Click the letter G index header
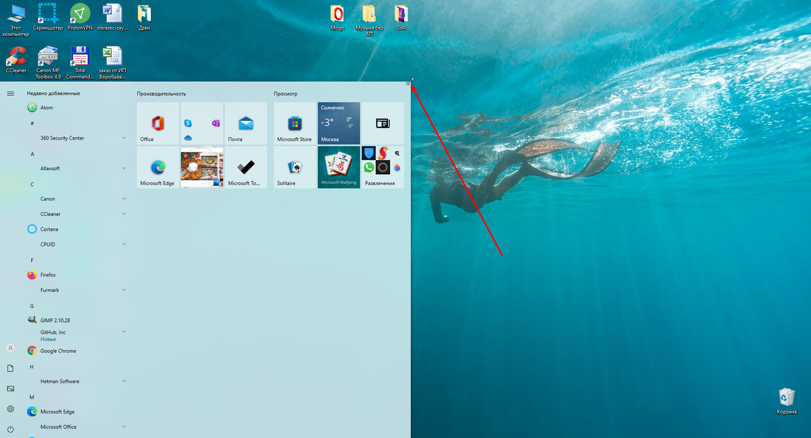811x438 pixels. pyautogui.click(x=32, y=306)
